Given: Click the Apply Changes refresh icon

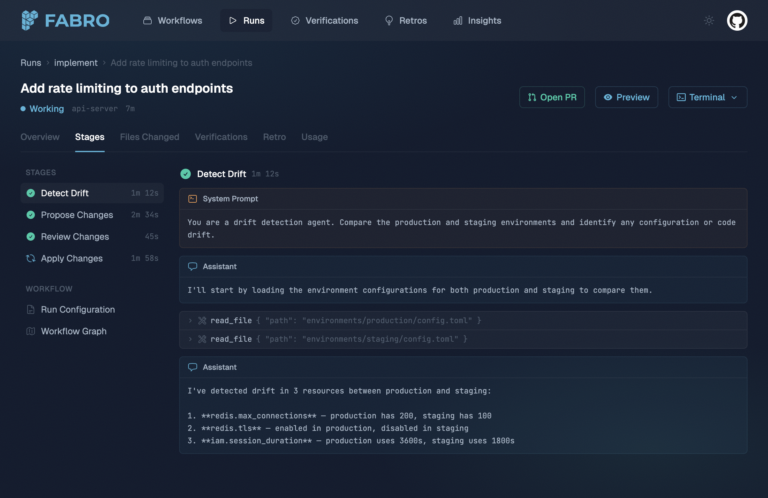Looking at the screenshot, I should (x=31, y=258).
